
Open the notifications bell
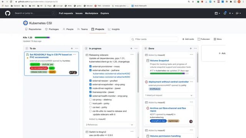(x=225, y=13)
